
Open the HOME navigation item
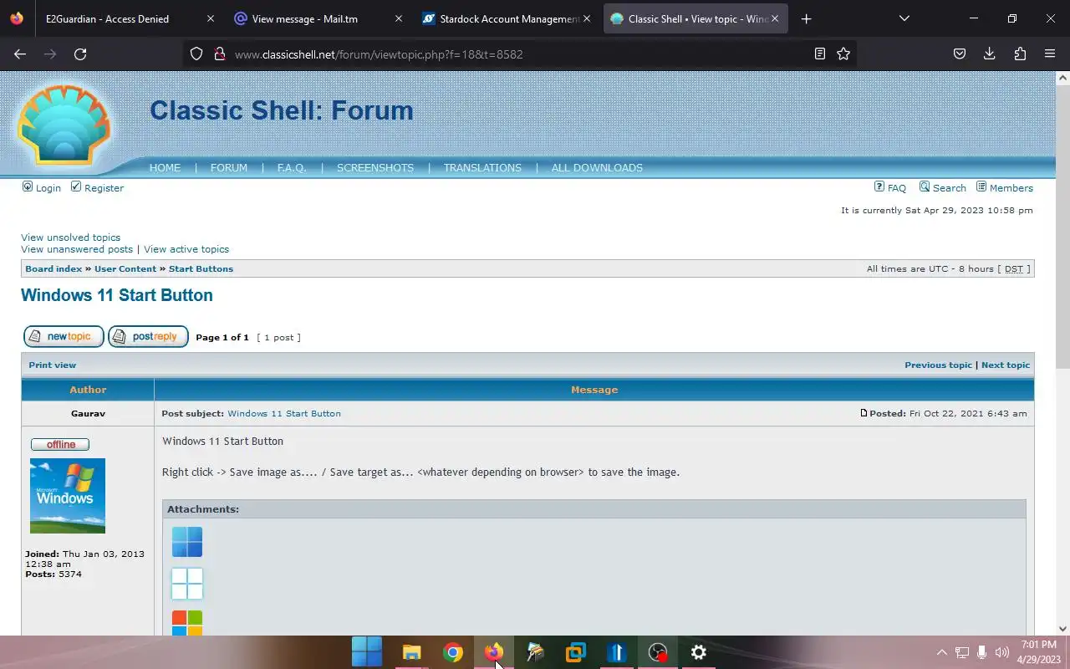point(165,167)
